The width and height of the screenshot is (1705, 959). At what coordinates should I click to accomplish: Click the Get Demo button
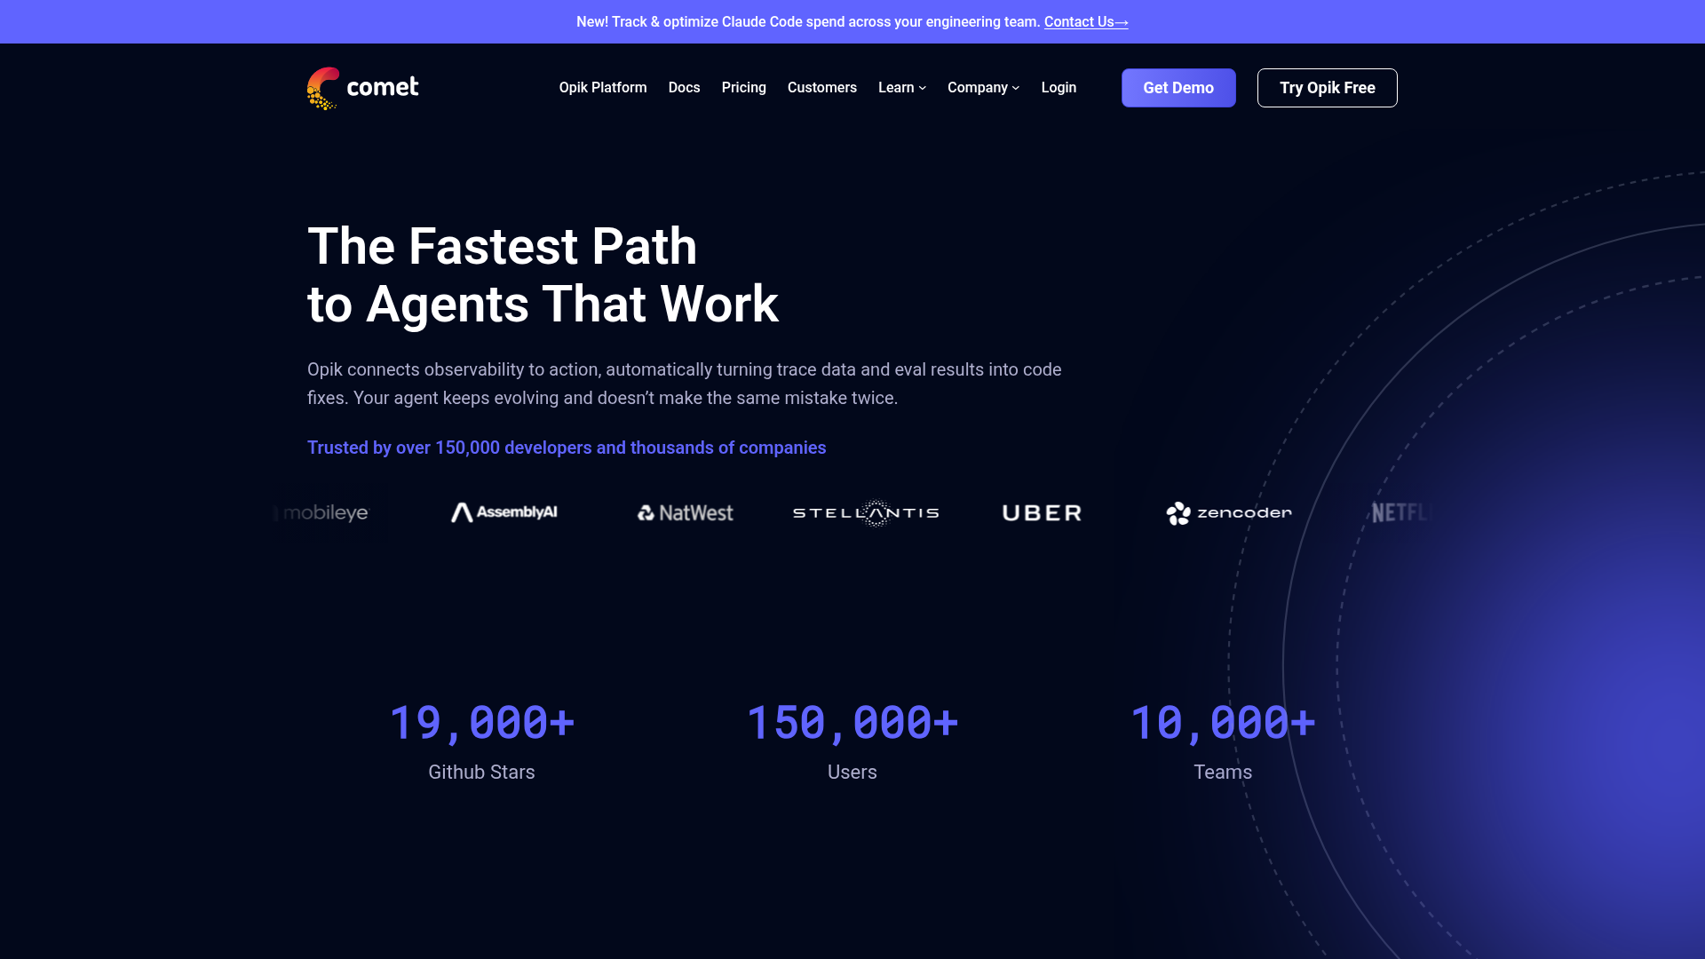coord(1178,88)
